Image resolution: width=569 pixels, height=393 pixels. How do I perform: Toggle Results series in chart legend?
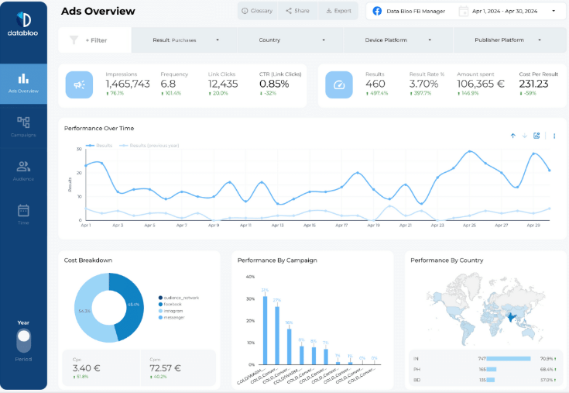(x=99, y=145)
